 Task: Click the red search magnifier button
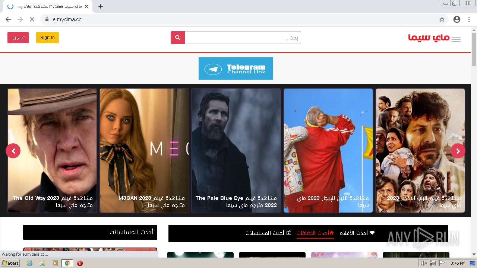(178, 38)
